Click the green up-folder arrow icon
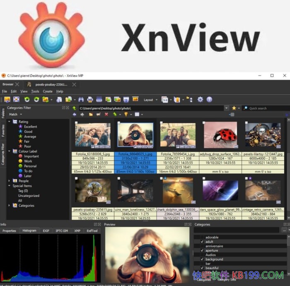Viewport: 290px width, 286px height. [x=75, y=108]
